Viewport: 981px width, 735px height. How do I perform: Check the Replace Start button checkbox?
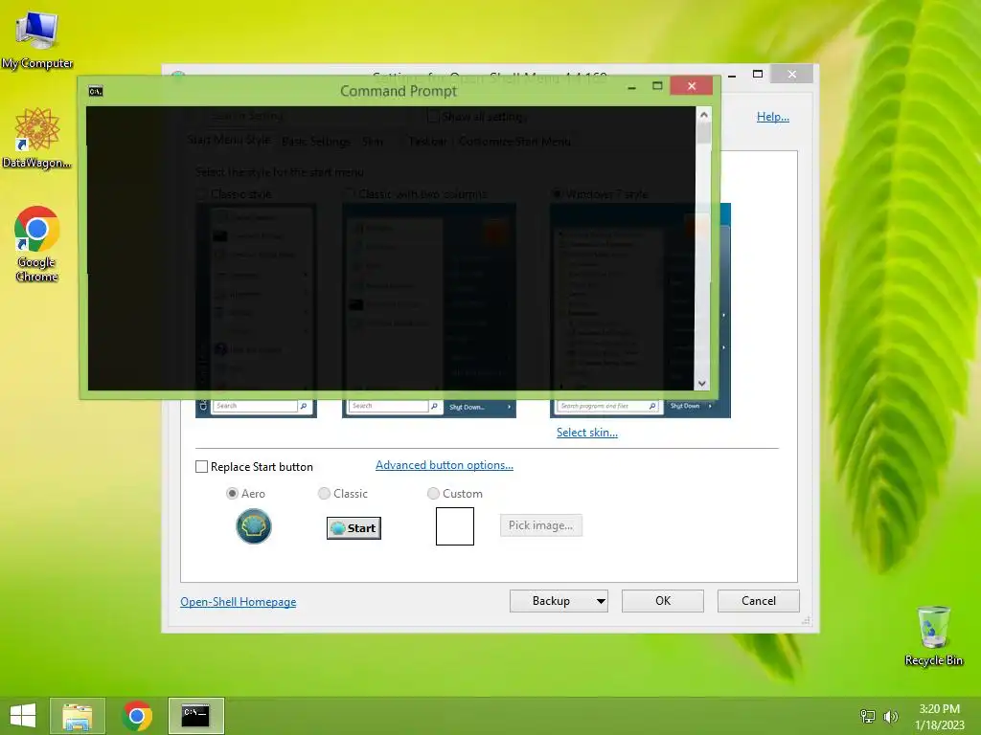[201, 467]
